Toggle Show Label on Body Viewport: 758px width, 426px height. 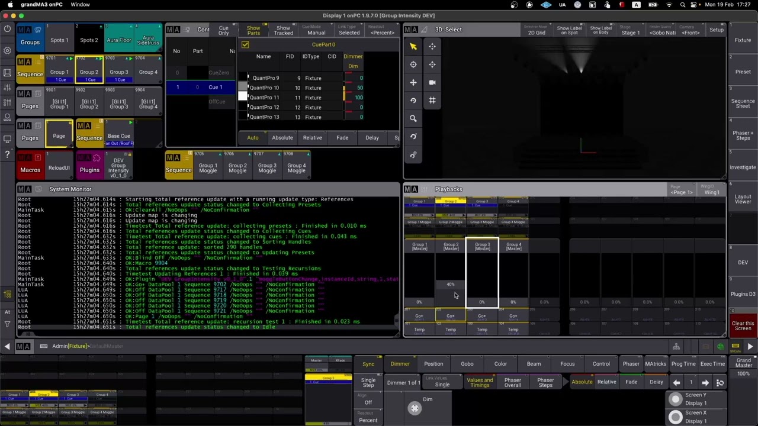600,30
